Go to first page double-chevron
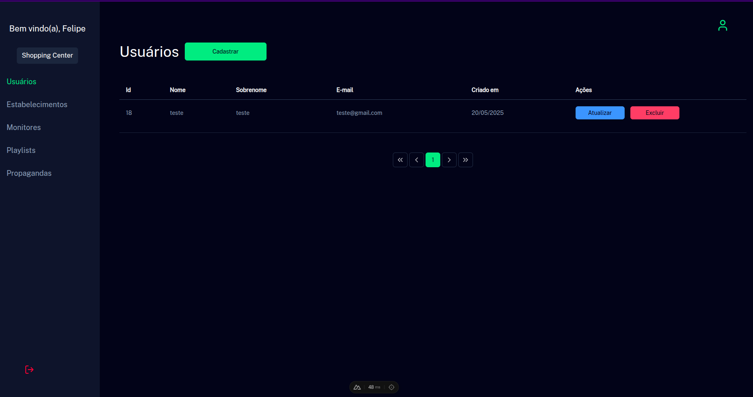 400,160
